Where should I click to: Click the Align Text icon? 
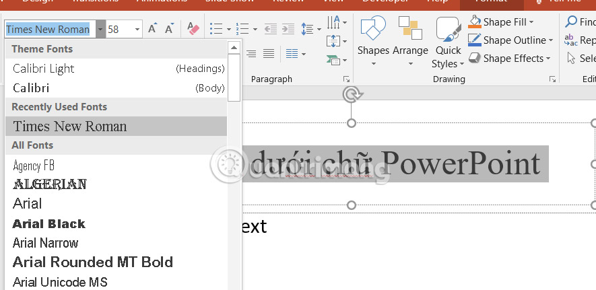click(x=333, y=41)
